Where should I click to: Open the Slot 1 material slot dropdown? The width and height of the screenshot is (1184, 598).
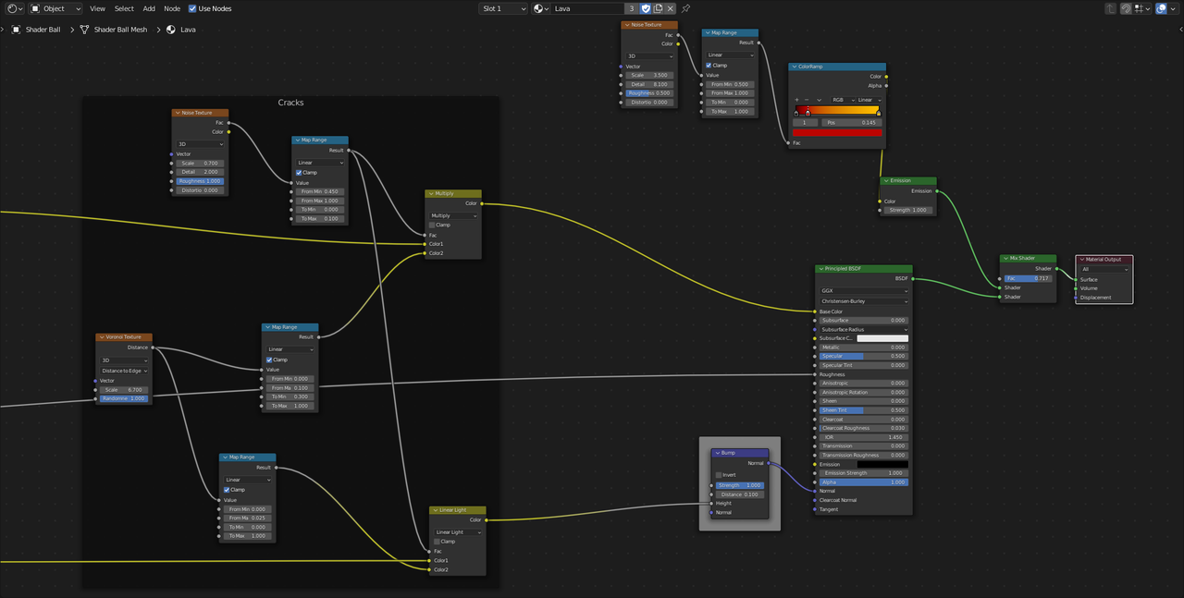tap(503, 8)
